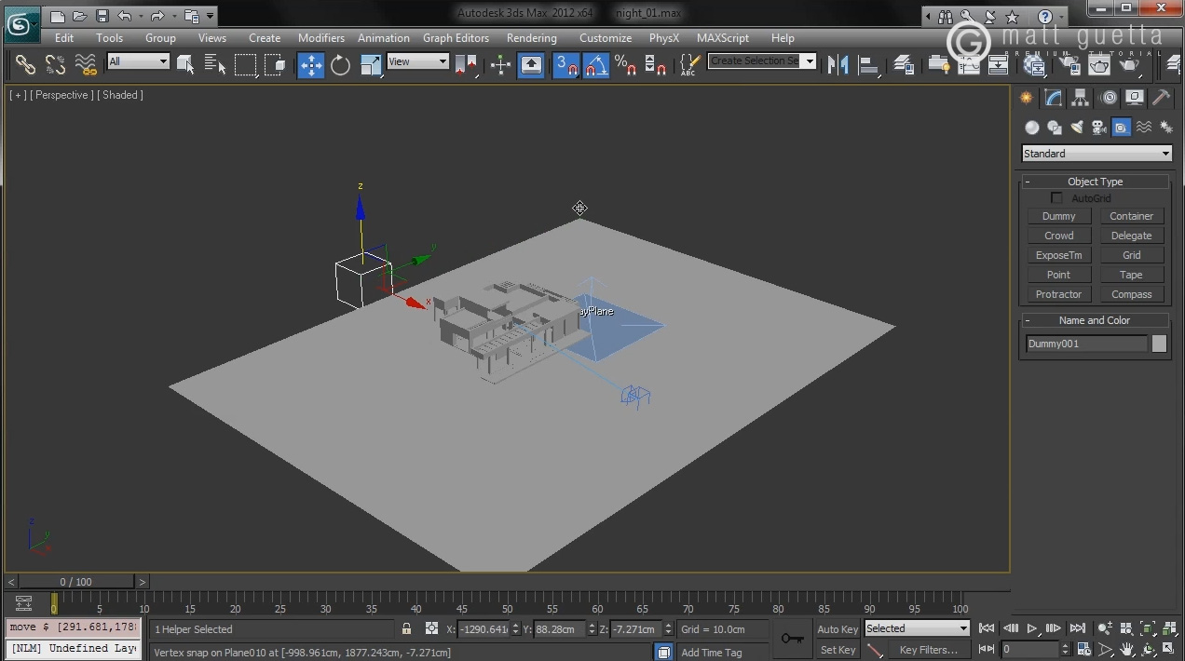Switch to the Hierarchy command panel tab
This screenshot has width=1185, height=661.
coord(1081,98)
